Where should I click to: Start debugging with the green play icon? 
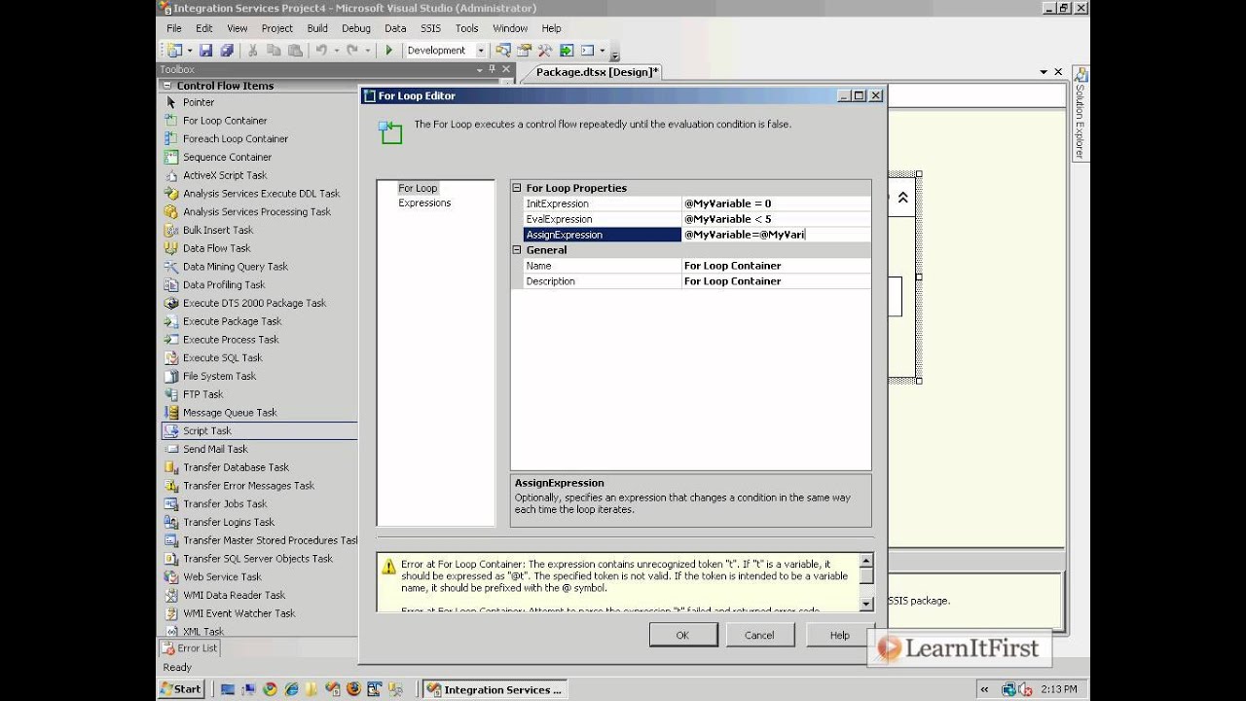coord(389,51)
